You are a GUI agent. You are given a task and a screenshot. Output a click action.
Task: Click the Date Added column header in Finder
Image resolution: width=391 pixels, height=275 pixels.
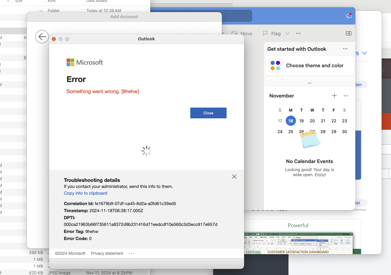(x=96, y=1)
